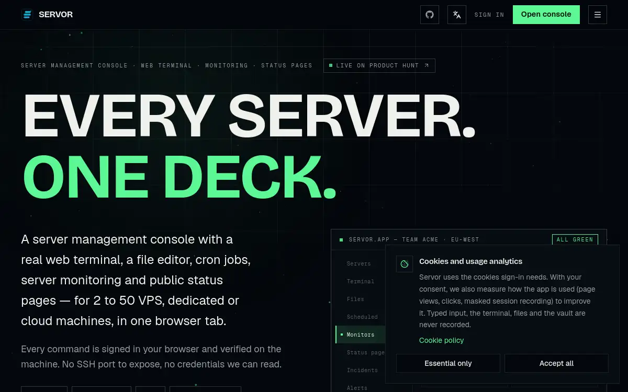Choose Essential only cookies
Screen dimensions: 628x392
tap(448, 363)
